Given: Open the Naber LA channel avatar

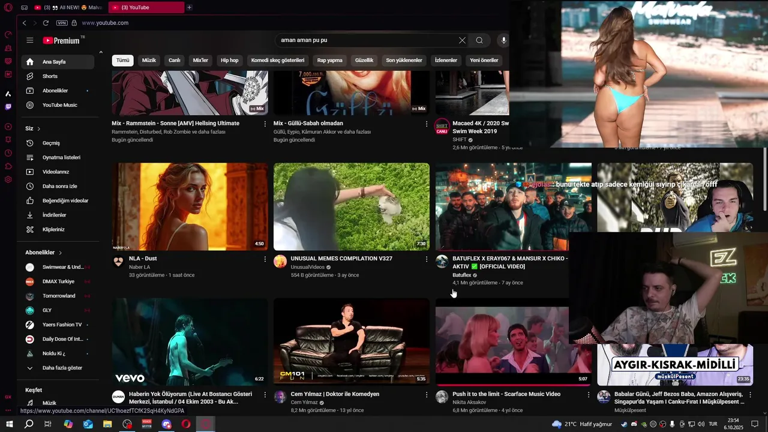Looking at the screenshot, I should pos(118,262).
